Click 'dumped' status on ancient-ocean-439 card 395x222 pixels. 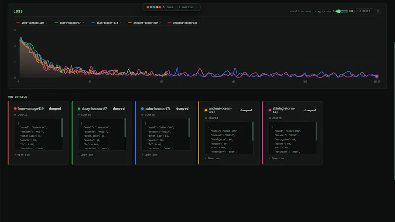click(x=246, y=110)
